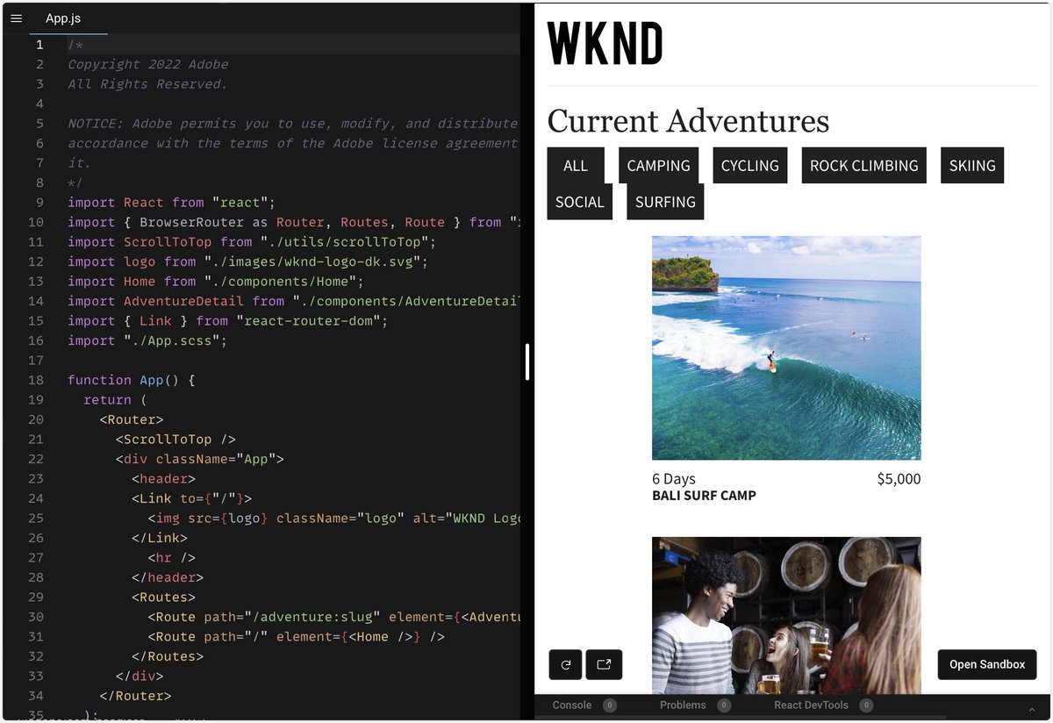Click the Open Sandbox button
This screenshot has width=1053, height=723.
987,664
